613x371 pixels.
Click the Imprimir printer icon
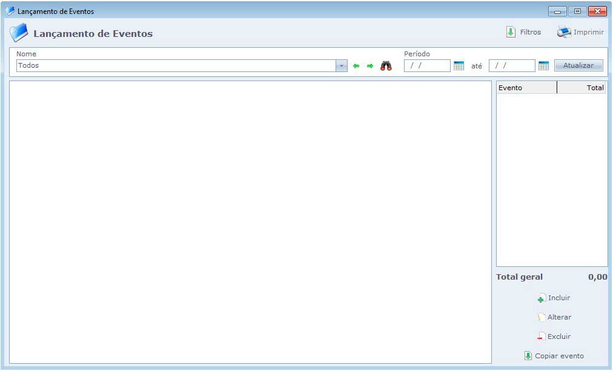coord(564,32)
